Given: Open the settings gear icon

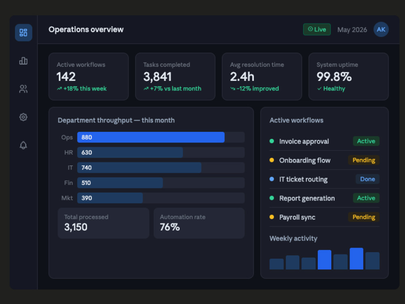Looking at the screenshot, I should 23,117.
